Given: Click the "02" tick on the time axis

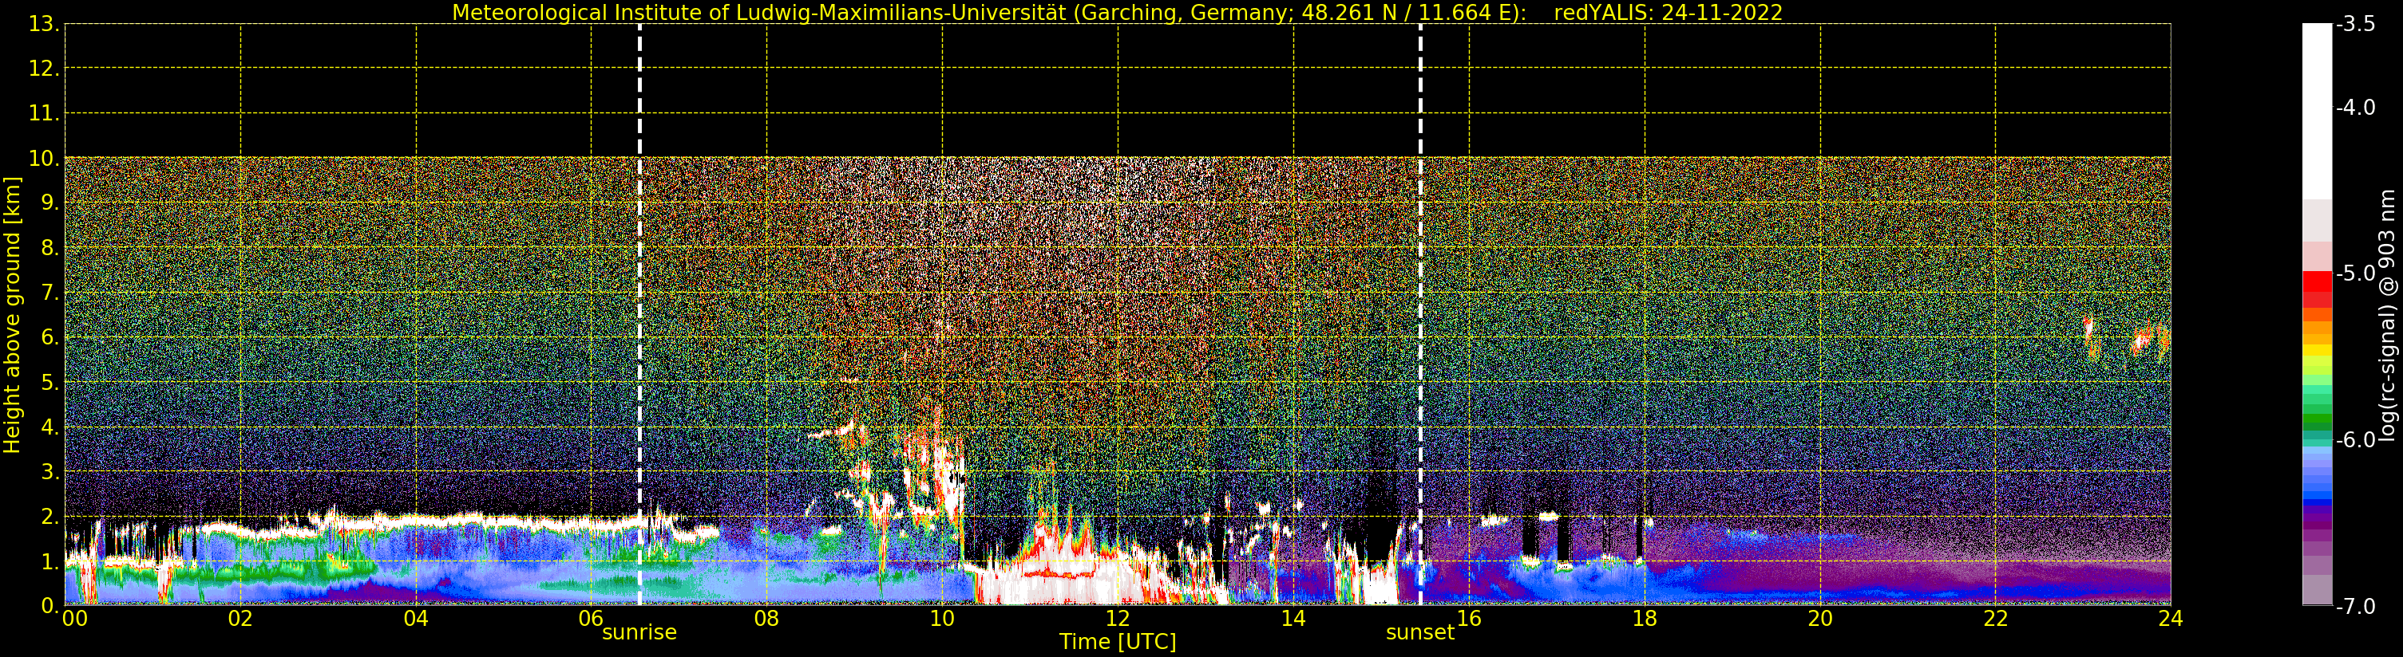Looking at the screenshot, I should click(x=240, y=619).
